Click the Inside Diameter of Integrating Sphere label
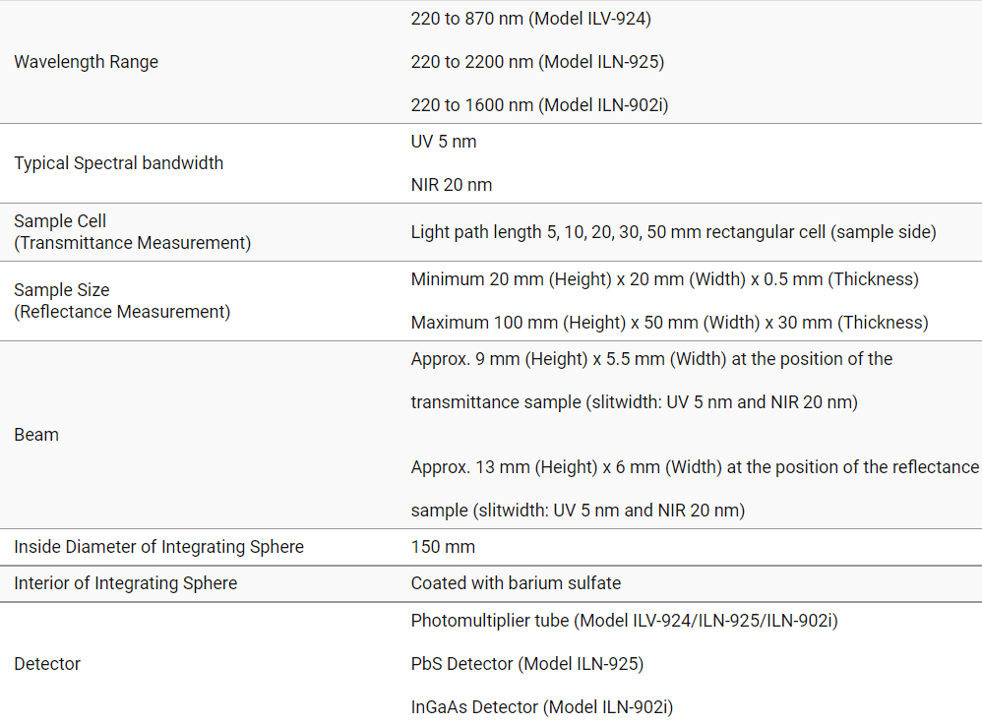The height and width of the screenshot is (724, 982). click(x=158, y=547)
